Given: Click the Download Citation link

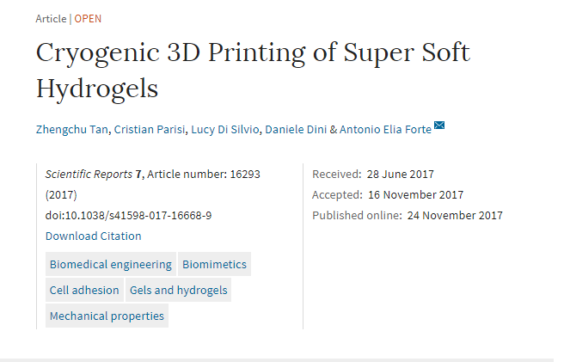Looking at the screenshot, I should coord(93,236).
